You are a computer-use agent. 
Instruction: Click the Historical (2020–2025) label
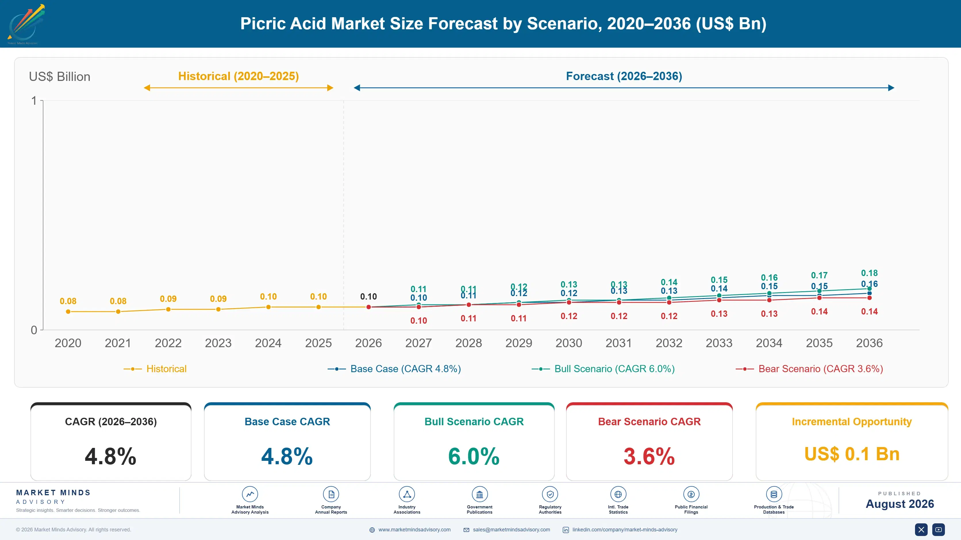tap(239, 76)
